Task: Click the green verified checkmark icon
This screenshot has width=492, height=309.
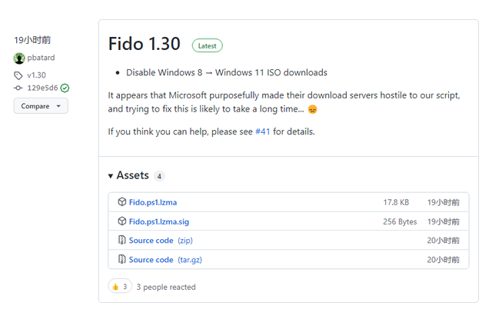Action: (x=65, y=88)
